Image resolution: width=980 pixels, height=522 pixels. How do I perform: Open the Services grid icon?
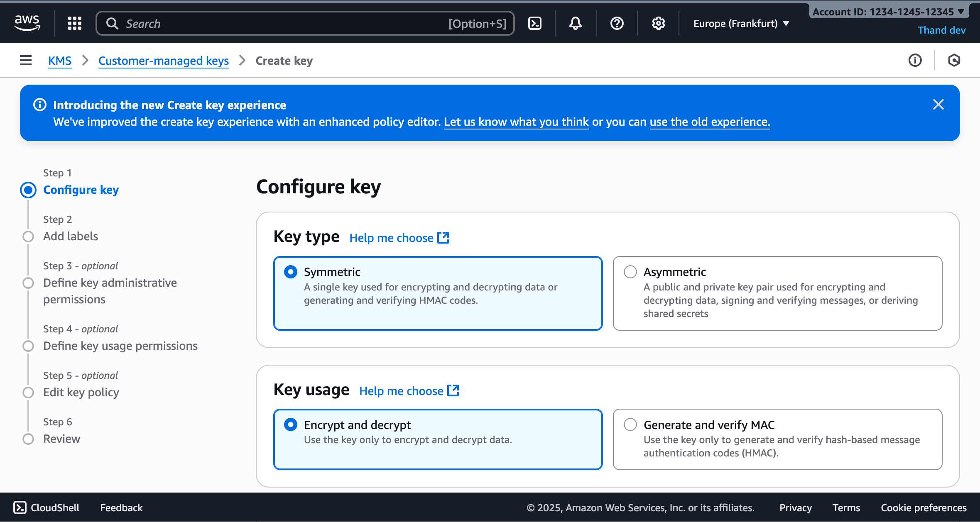coord(74,23)
